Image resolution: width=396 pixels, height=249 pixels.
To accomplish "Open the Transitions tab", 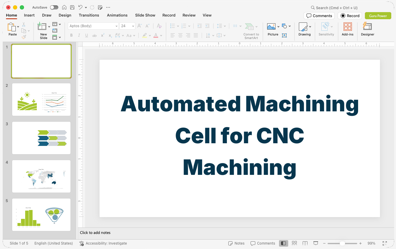I will (89, 15).
